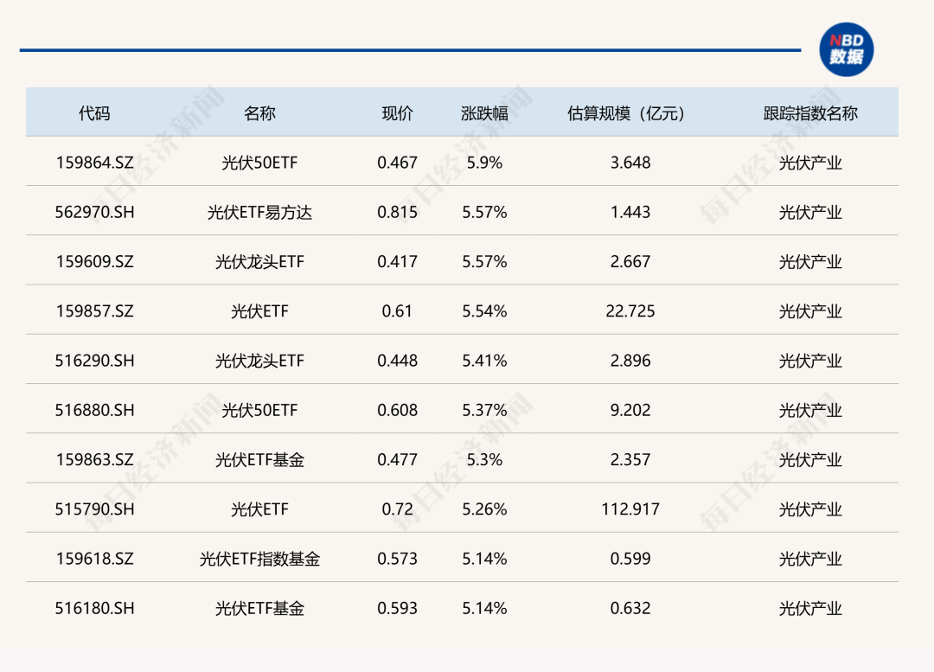Click the 估算规模（亿元） column header
The width and height of the screenshot is (934, 672).
(630, 113)
